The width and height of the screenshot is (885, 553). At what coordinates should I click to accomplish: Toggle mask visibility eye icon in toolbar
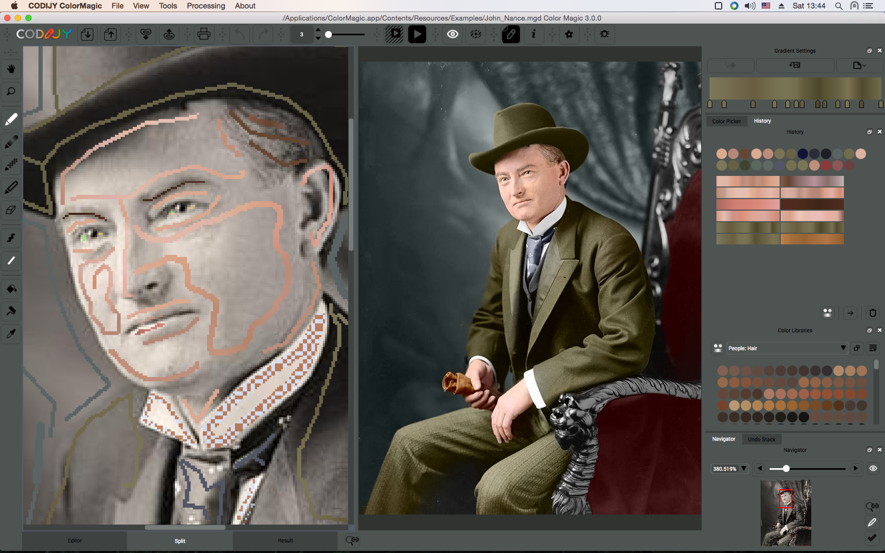point(453,34)
